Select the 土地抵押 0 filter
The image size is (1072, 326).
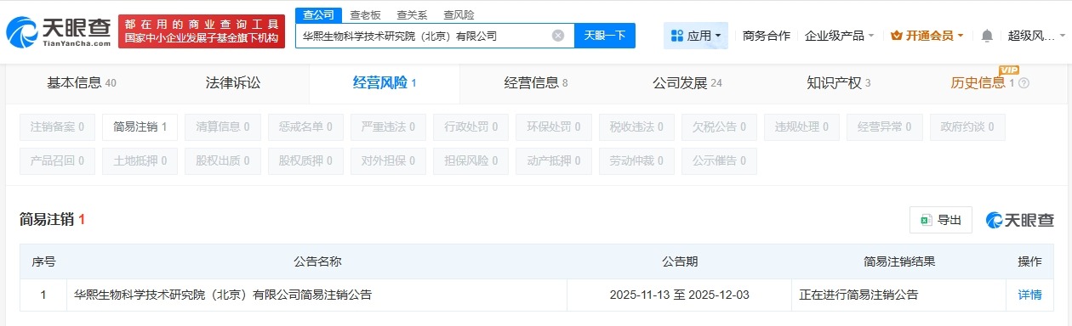click(140, 160)
